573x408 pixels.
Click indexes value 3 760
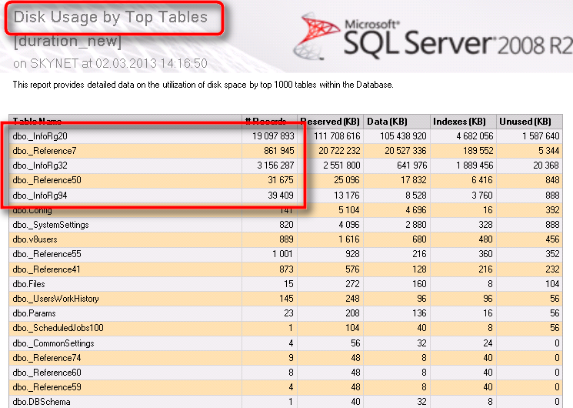[x=482, y=196]
